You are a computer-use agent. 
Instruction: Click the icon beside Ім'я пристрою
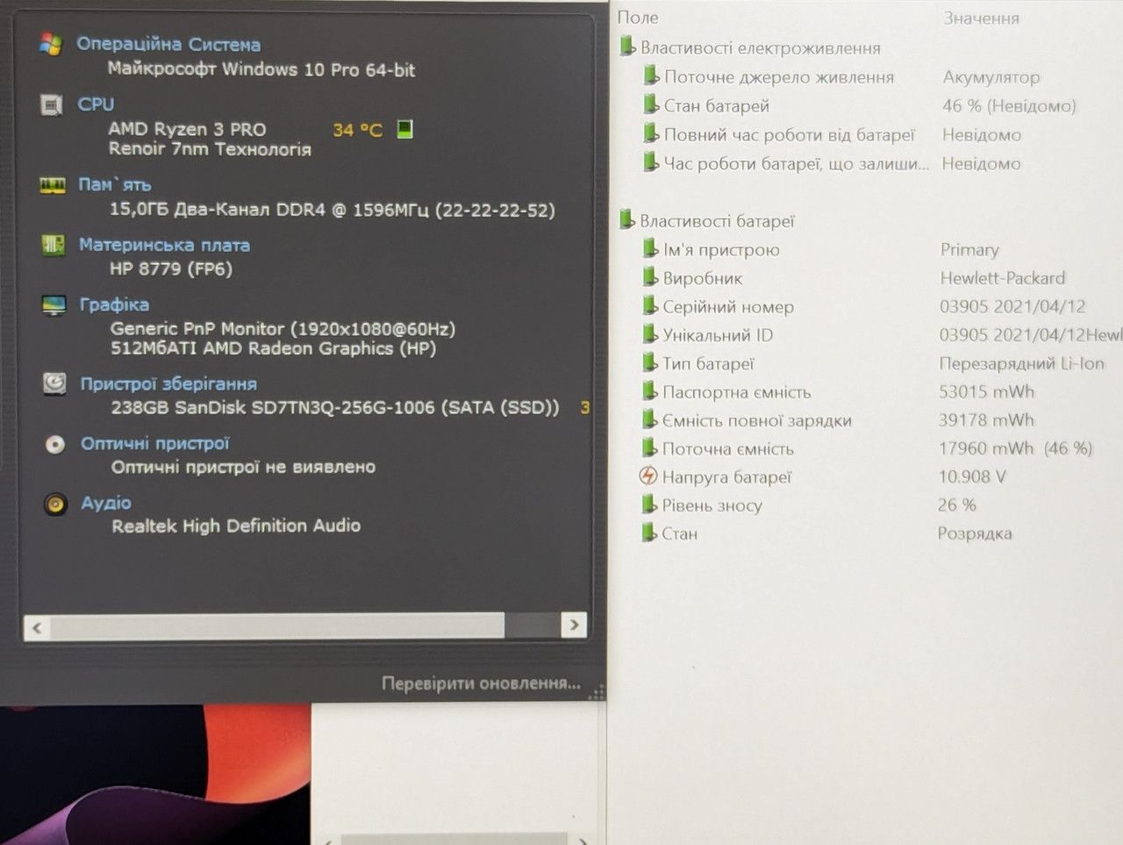click(650, 248)
